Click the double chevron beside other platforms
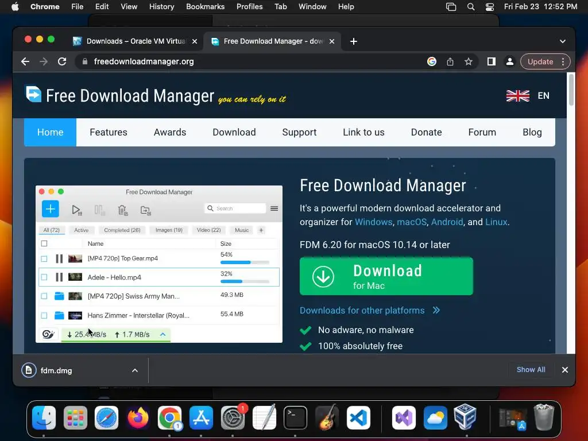This screenshot has height=441, width=588. tap(436, 310)
